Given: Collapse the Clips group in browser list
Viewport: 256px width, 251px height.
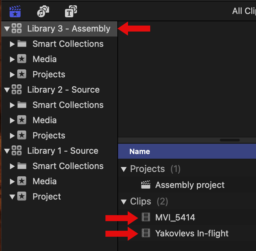Looking at the screenshot, I should (124, 202).
